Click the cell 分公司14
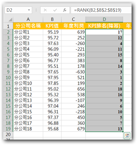The height and width of the screenshot is (145, 137). tap(28, 106)
